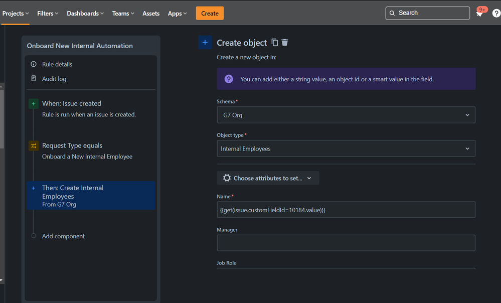Screen dimensions: 501x303
Task: Click the purple help question icon in info banner
Action: point(229,79)
